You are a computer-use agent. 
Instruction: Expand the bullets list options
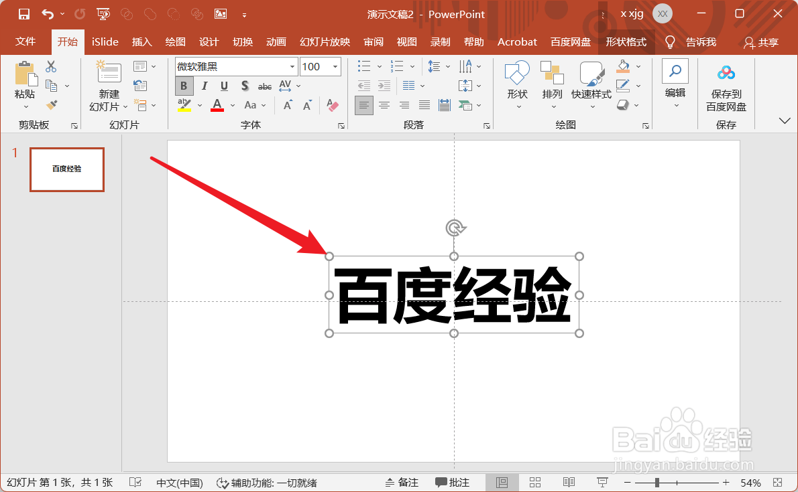[379, 66]
